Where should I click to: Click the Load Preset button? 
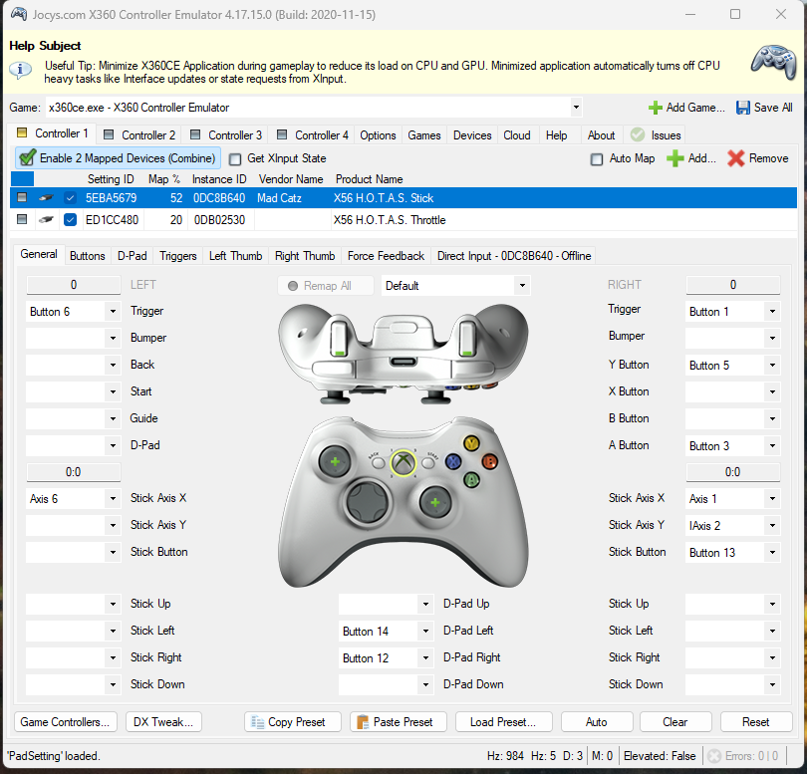pyautogui.click(x=503, y=721)
